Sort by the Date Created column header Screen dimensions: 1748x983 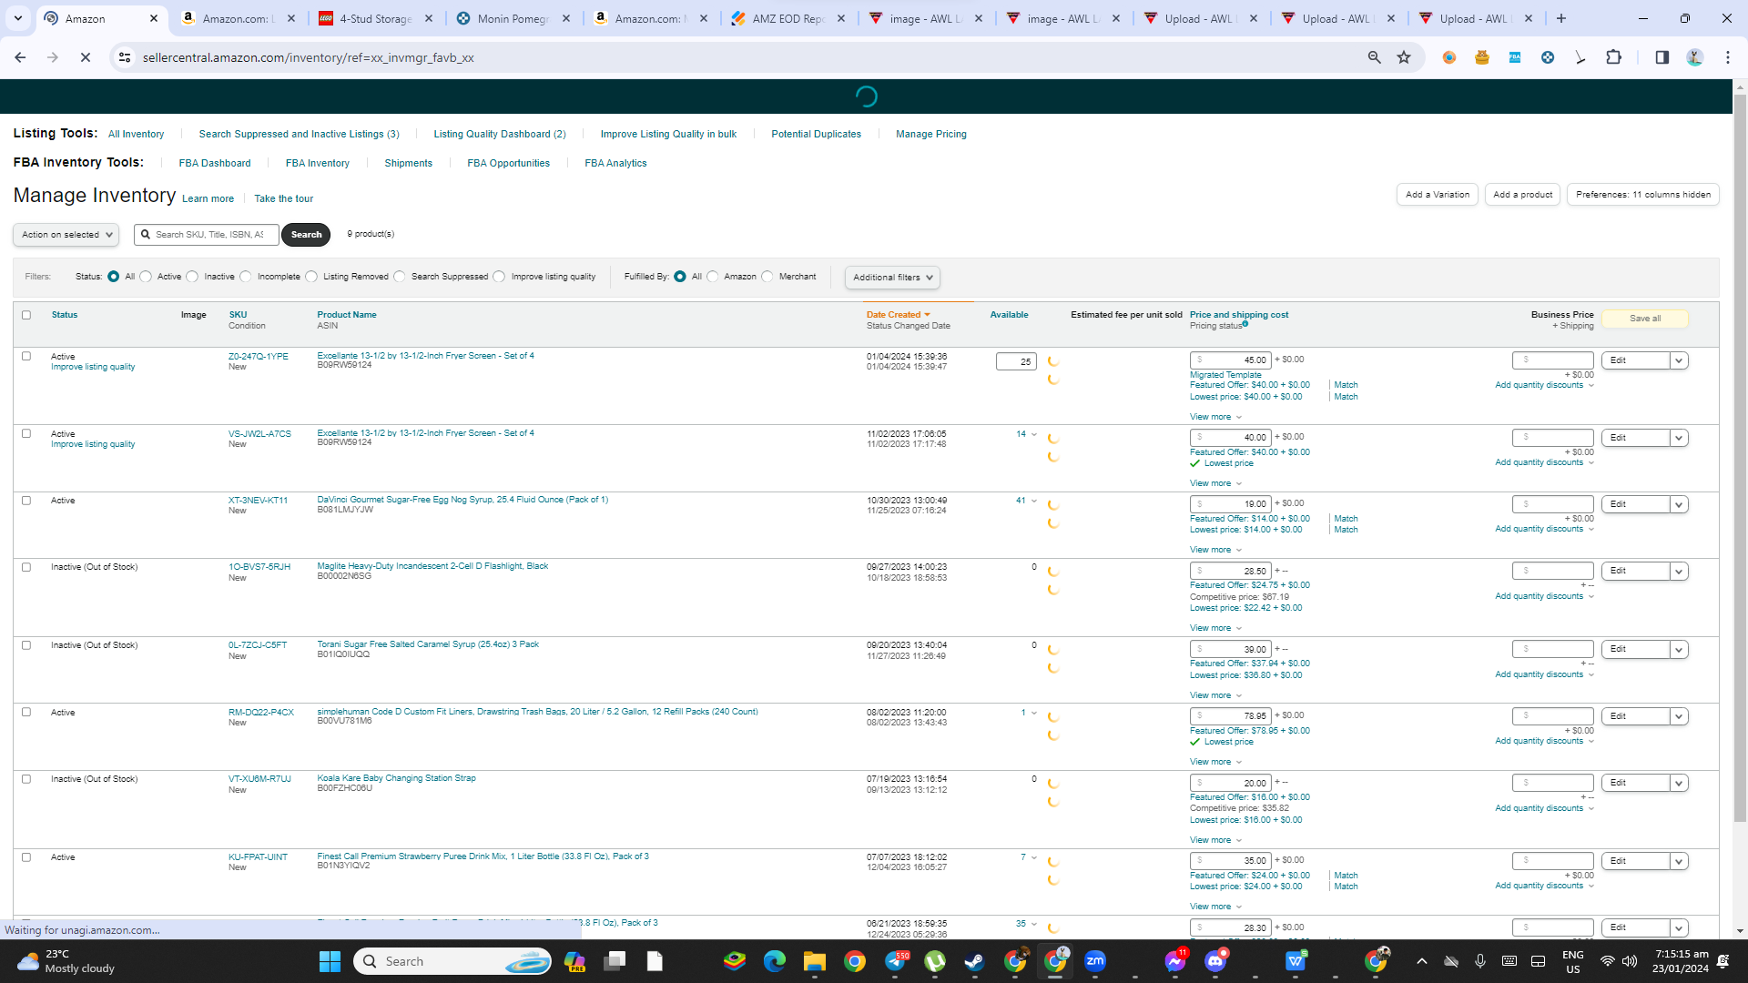point(899,315)
